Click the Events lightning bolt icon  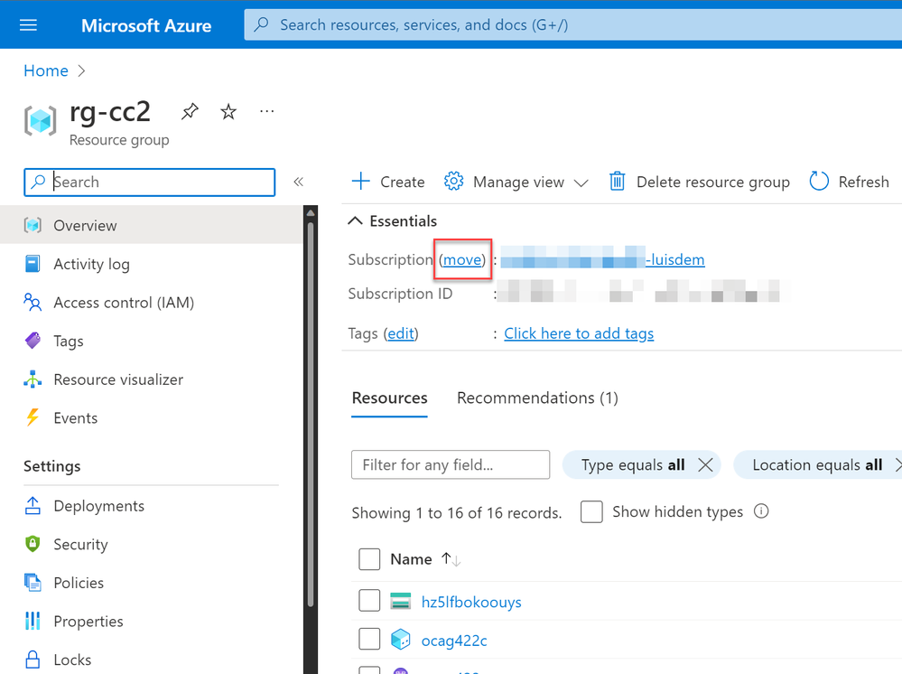[33, 417]
